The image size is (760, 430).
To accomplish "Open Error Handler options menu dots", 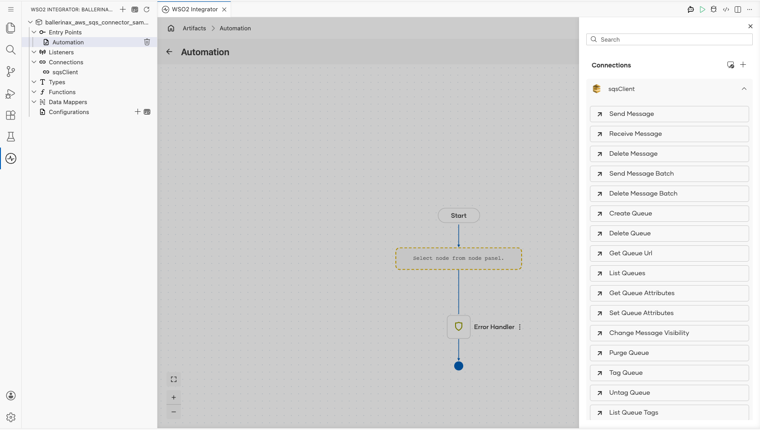I will [x=520, y=327].
